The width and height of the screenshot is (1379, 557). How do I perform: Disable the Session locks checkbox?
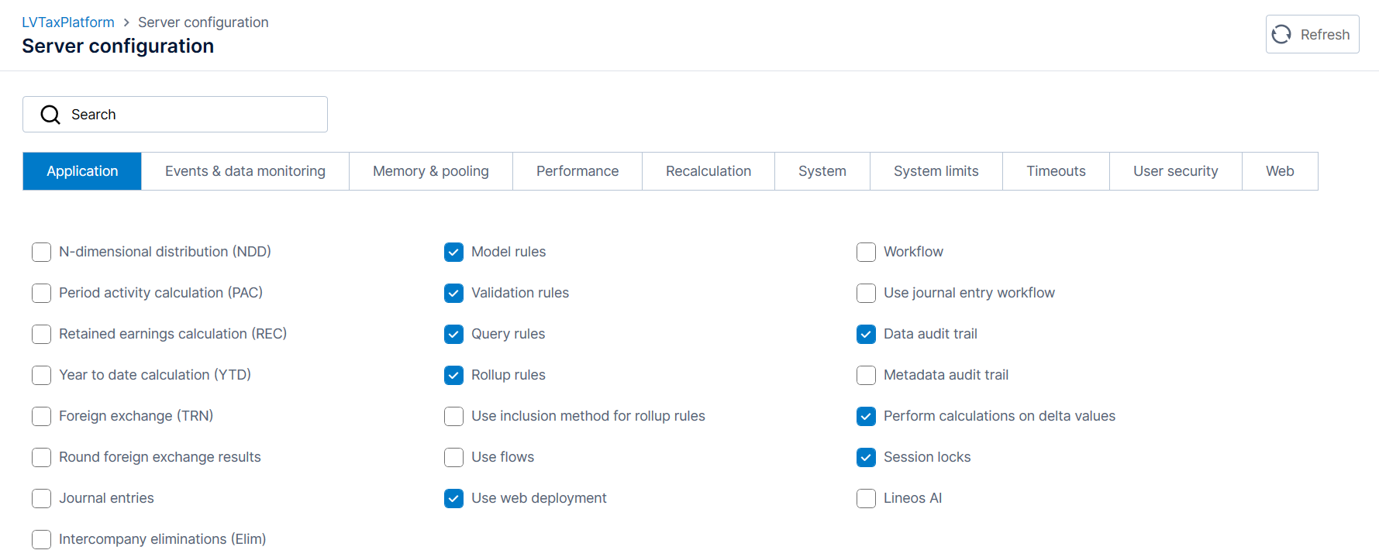click(867, 457)
